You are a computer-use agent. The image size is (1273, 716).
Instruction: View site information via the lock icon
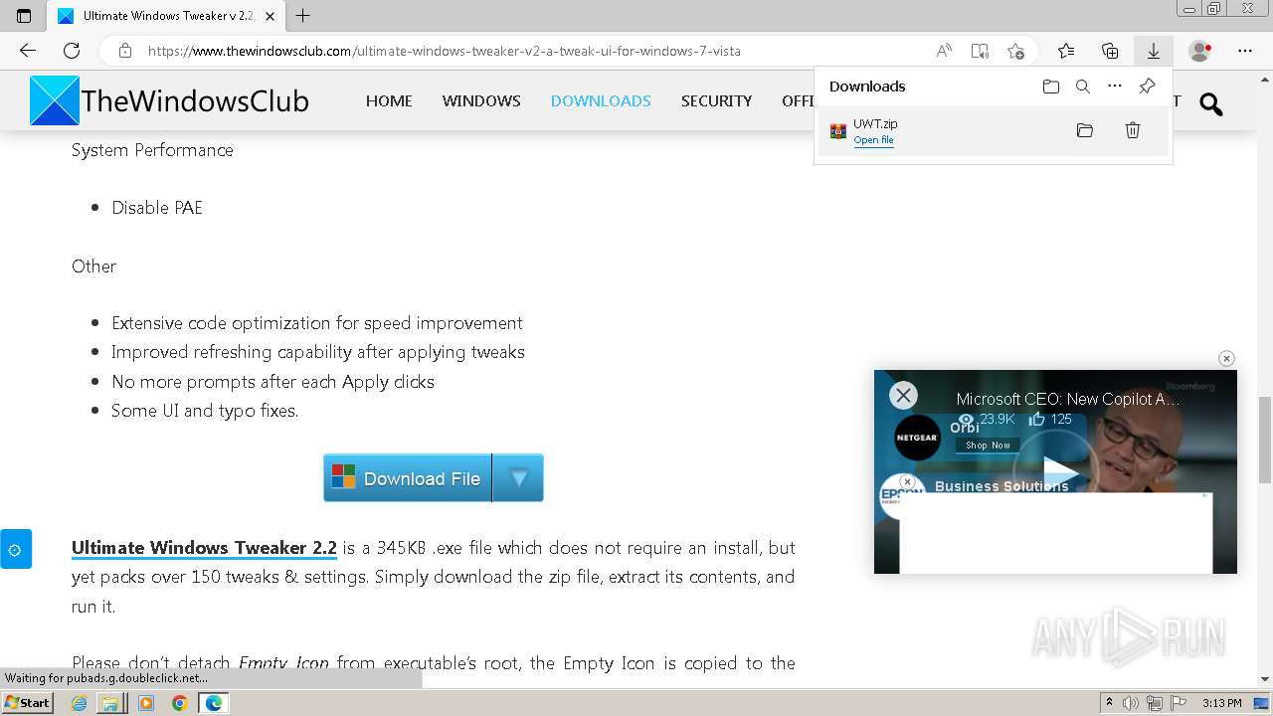pyautogui.click(x=124, y=51)
